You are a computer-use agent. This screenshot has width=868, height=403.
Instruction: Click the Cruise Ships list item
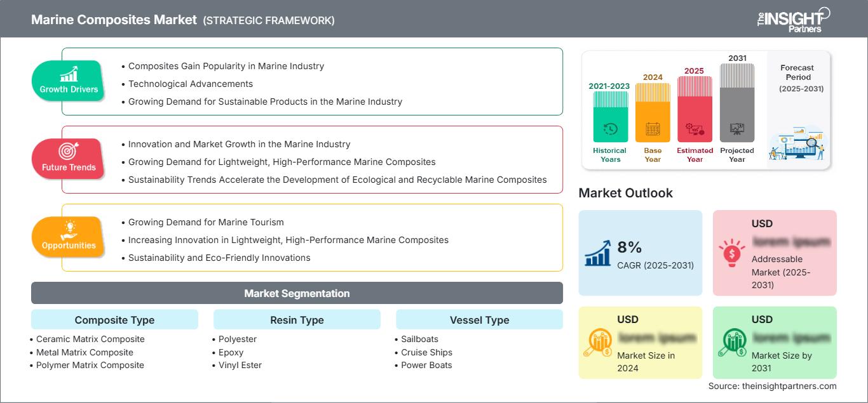click(x=426, y=352)
